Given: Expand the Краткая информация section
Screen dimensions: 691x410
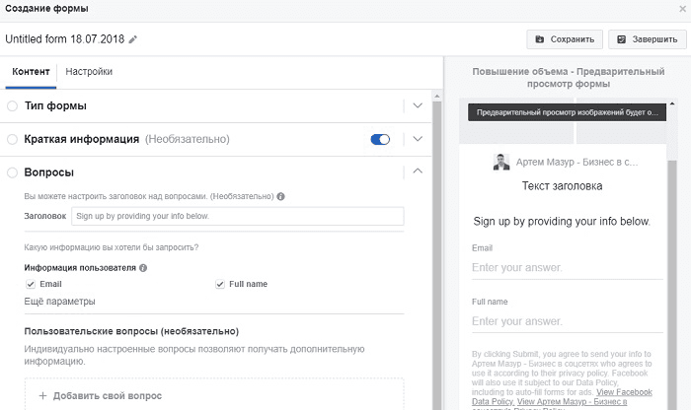Looking at the screenshot, I should [x=418, y=139].
